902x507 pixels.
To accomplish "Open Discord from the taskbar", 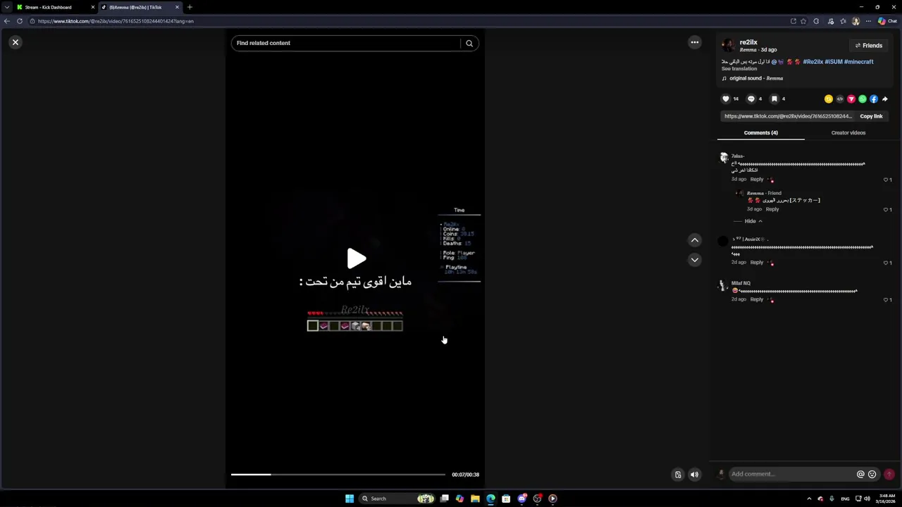I will (521, 499).
